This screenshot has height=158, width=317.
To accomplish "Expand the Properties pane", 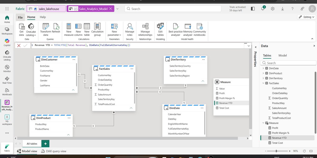I will (x=255, y=47).
